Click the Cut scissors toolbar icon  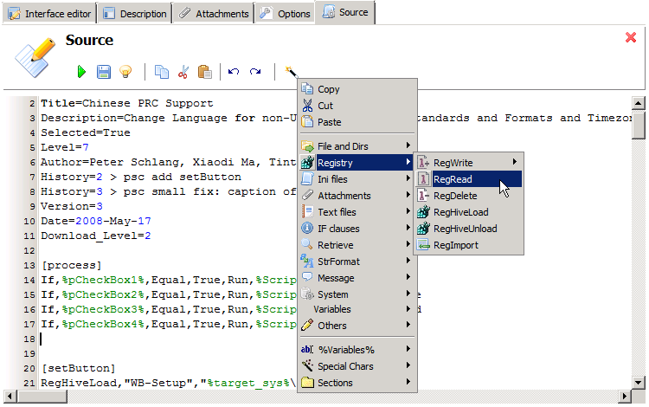pyautogui.click(x=183, y=72)
